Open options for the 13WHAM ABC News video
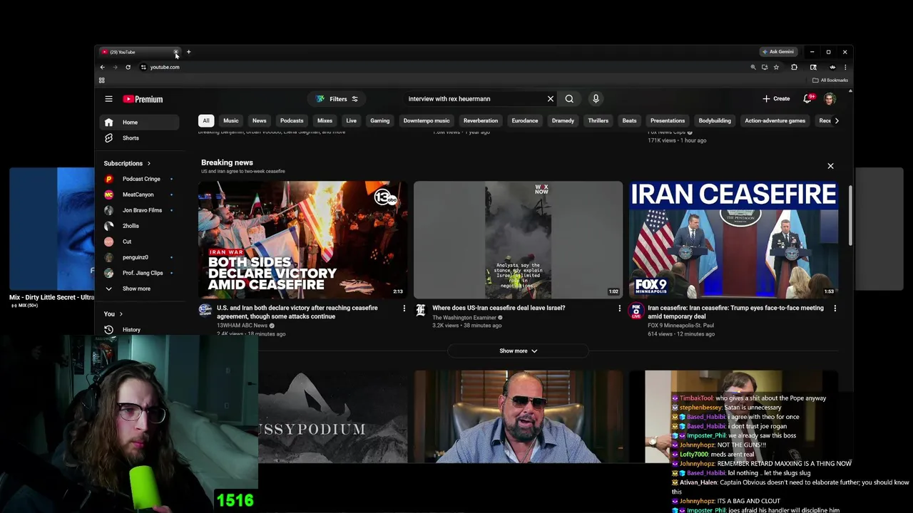The image size is (913, 513). [404, 309]
